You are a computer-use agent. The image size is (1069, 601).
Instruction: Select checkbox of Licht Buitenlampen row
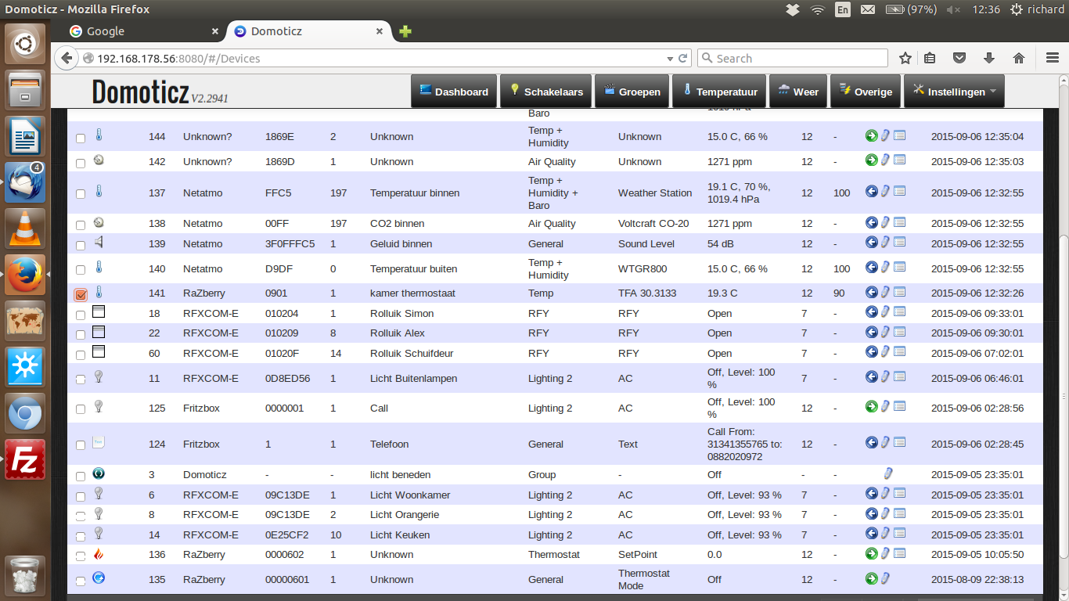point(81,380)
